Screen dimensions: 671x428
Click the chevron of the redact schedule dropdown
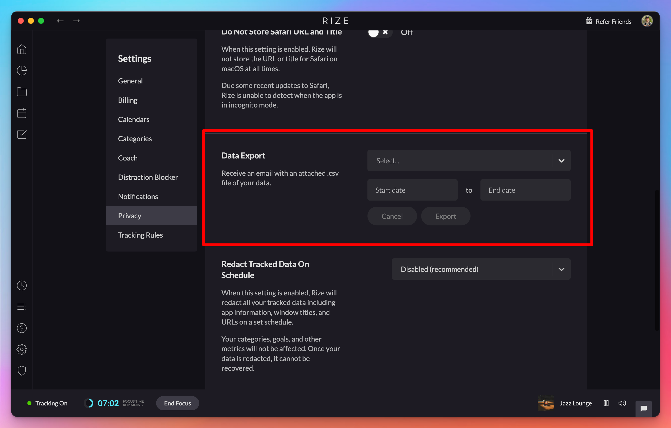coord(561,269)
